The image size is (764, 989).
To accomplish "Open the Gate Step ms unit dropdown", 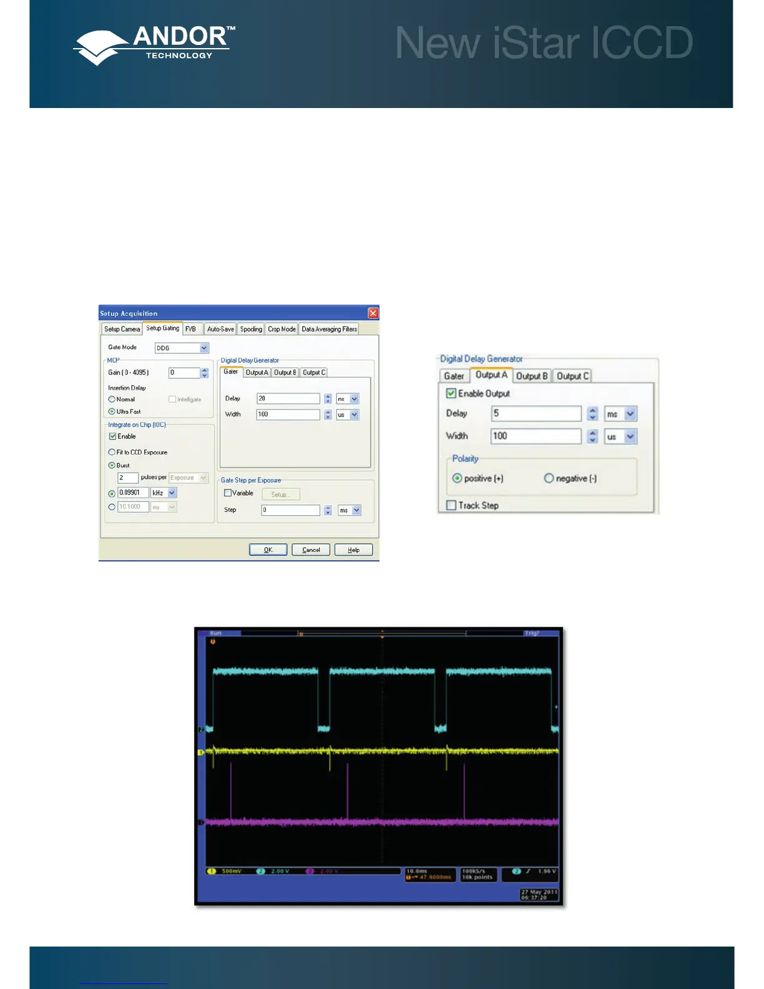I will [350, 510].
